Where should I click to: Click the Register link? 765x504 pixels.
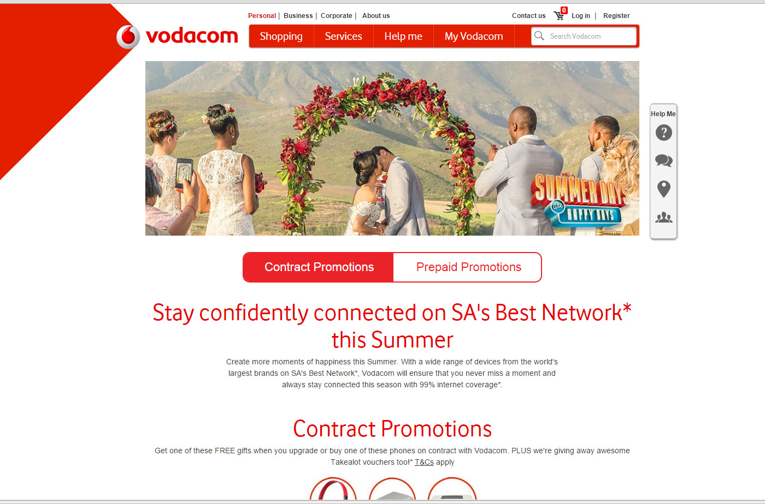click(616, 16)
